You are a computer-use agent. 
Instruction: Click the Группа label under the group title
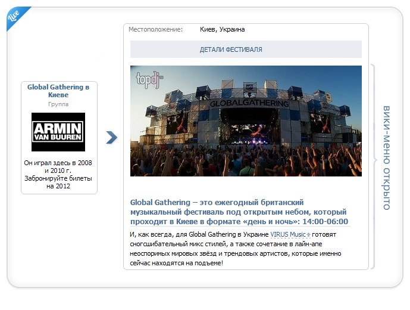tap(58, 104)
